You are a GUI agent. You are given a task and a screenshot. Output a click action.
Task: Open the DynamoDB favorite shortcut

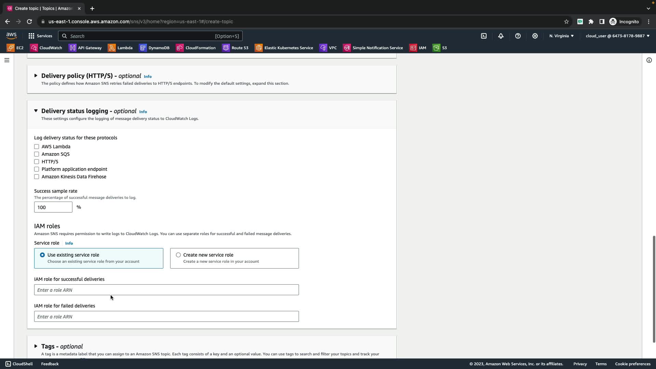pos(154,48)
